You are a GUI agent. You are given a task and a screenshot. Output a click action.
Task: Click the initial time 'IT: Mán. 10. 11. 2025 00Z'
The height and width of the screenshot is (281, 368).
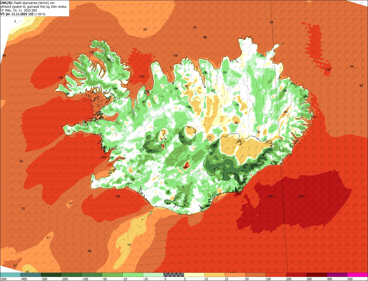coord(19,10)
